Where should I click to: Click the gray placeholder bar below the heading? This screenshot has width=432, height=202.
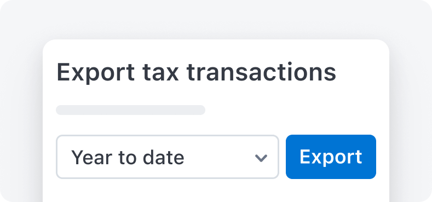pyautogui.click(x=131, y=110)
